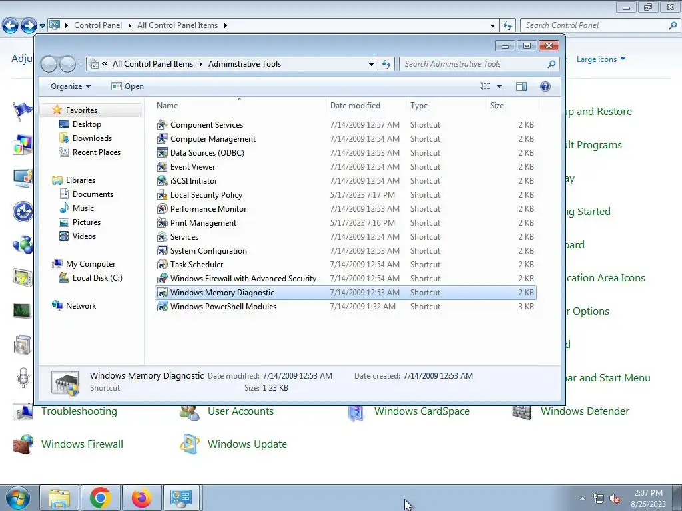Select Print Management icon
Viewport: 682px width, 511px height.
[x=163, y=222]
